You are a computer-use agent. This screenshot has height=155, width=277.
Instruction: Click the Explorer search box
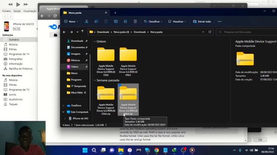pyautogui.click(x=247, y=32)
